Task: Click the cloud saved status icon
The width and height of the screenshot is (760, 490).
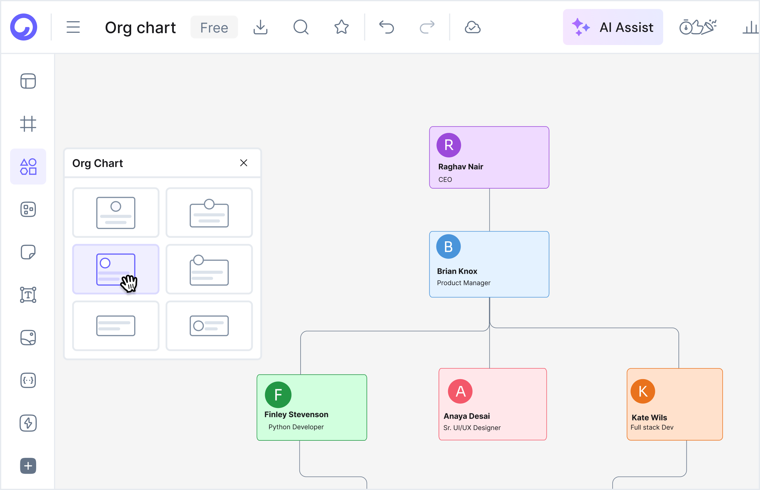Action: click(x=472, y=27)
